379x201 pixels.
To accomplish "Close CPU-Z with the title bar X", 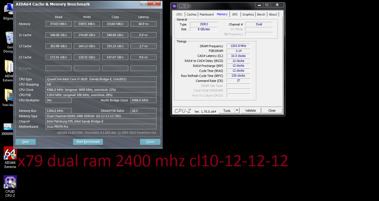I will click(x=277, y=5).
